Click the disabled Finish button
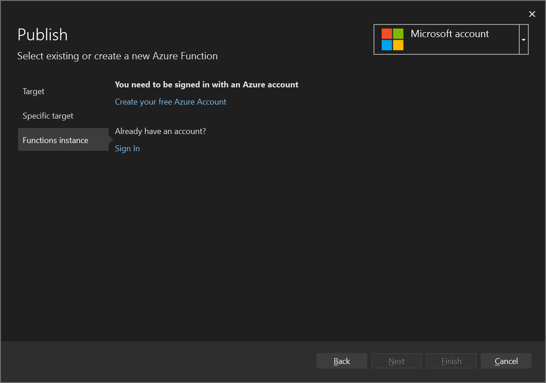The image size is (546, 383). [x=451, y=361]
